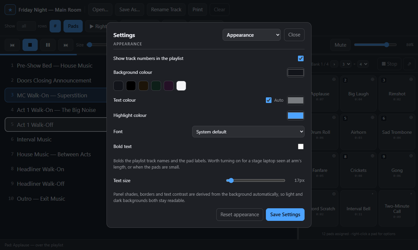Click the Save As... toolbar button
418x250 pixels.
[130, 10]
